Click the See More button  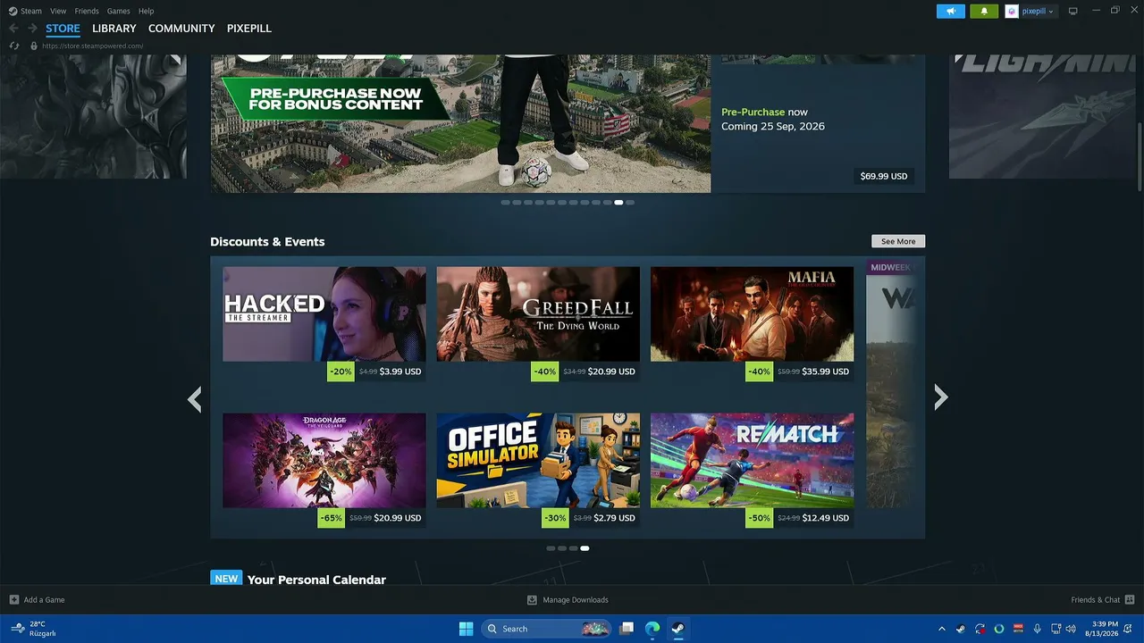click(x=898, y=241)
